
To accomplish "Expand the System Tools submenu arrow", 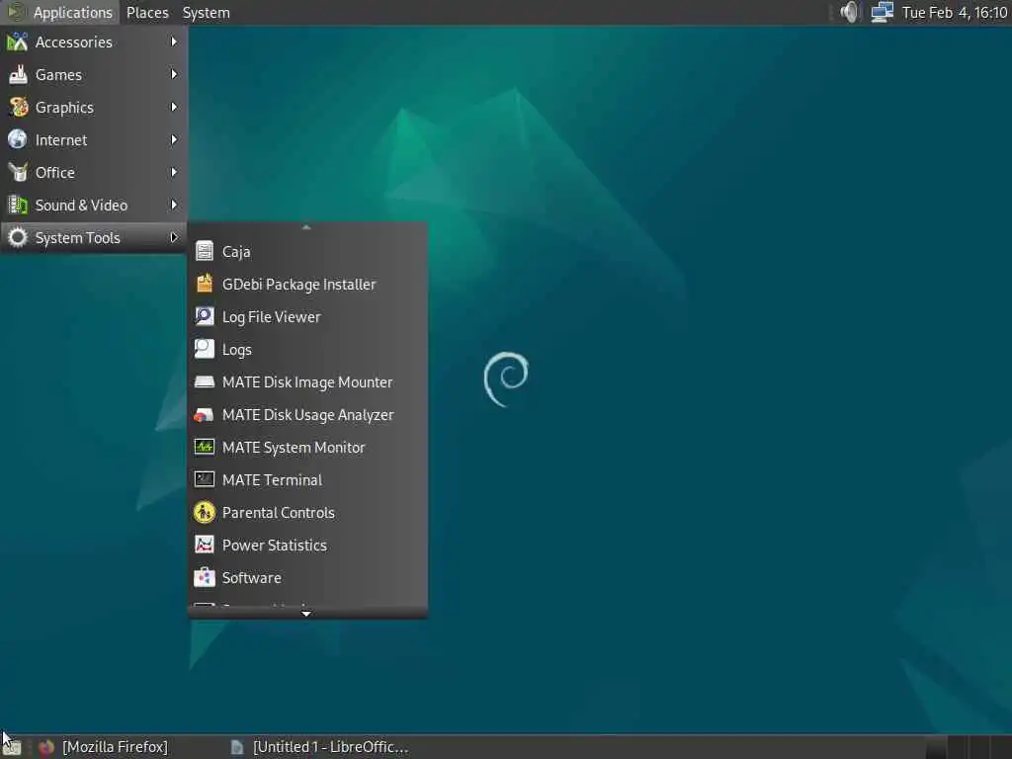I will [174, 237].
